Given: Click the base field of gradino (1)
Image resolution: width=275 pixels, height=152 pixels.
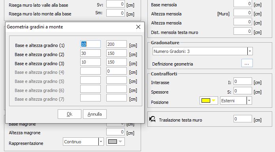Looking at the screenshot, I should pos(90,44).
